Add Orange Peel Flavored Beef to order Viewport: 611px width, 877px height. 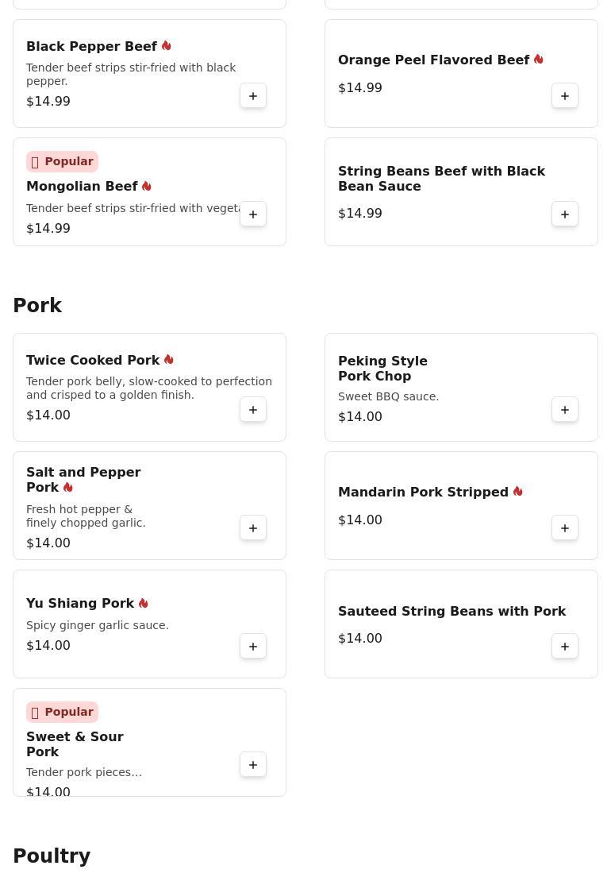point(565,96)
